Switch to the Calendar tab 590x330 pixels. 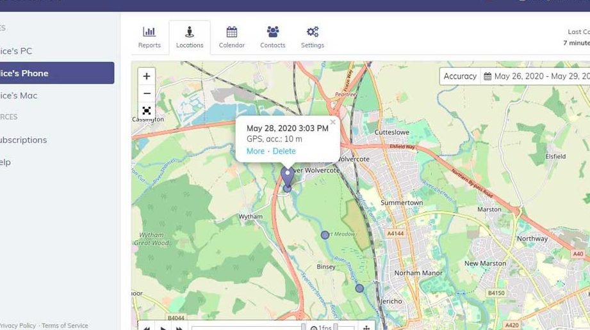232,38
